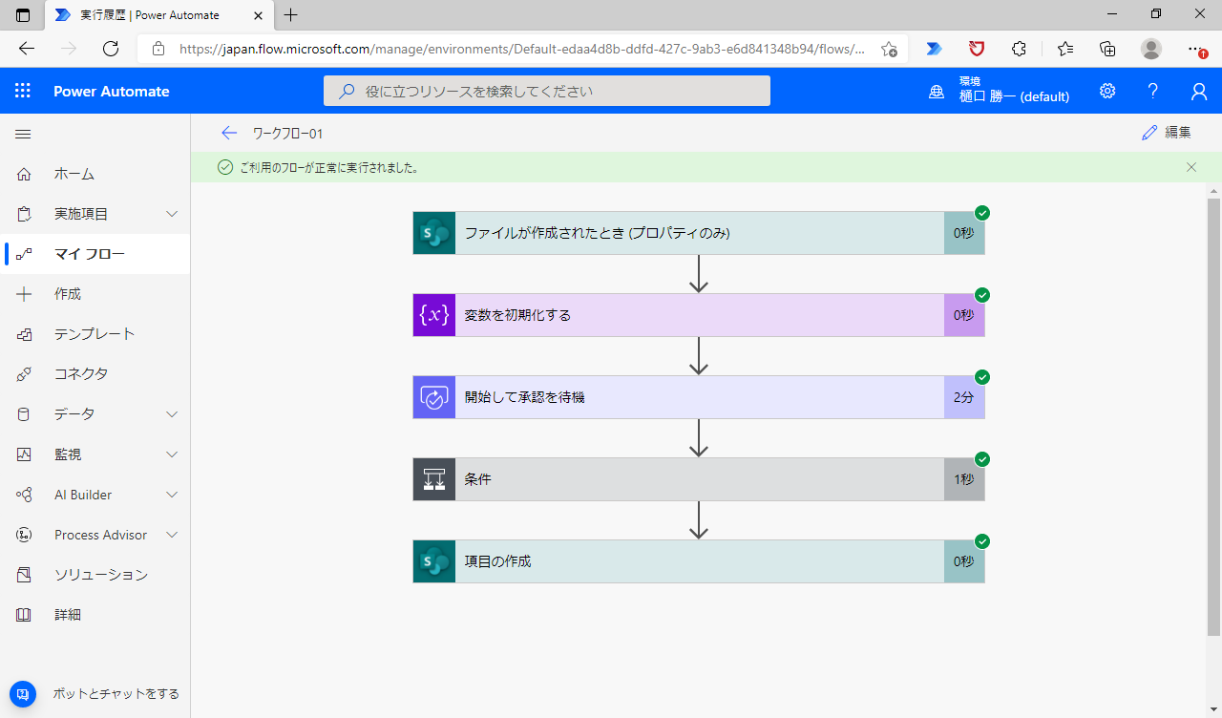Open the environment picker 樋口 勝一 (default)
The width and height of the screenshot is (1222, 718).
tap(1000, 91)
